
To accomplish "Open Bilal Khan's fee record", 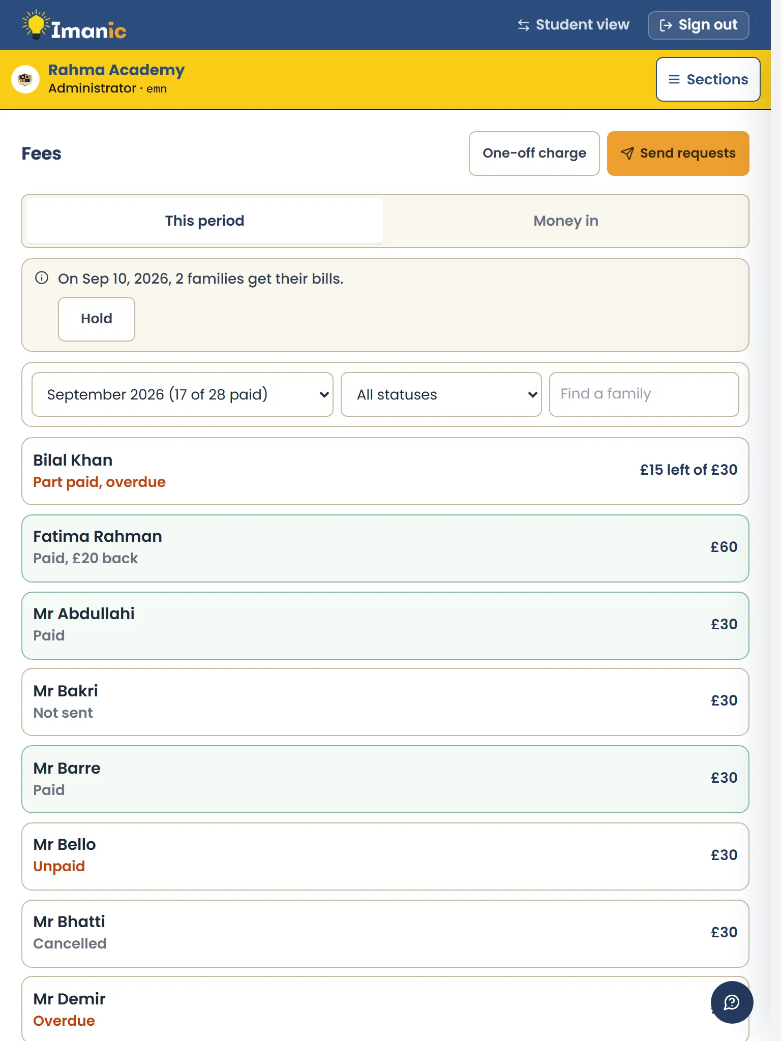I will 385,471.
